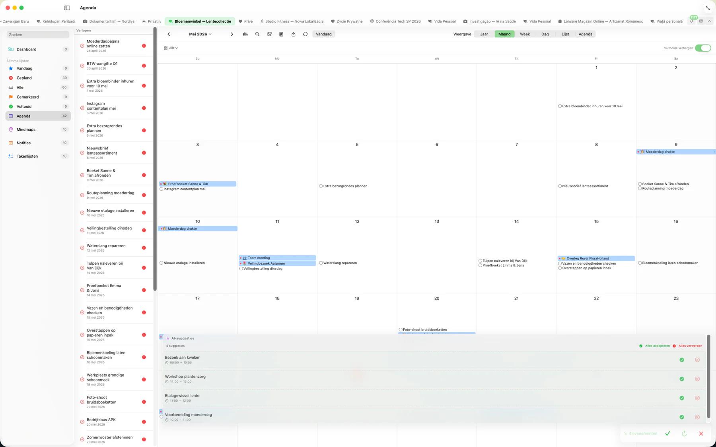Screen dimensions: 716x447
Task: Click Alles accepteren for AI suggestions
Action: point(654,346)
